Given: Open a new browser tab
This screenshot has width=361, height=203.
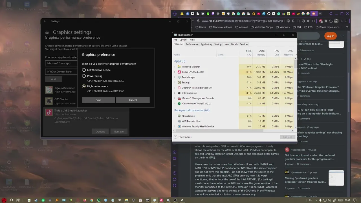Looking at the screenshot, I should (x=320, y=14).
